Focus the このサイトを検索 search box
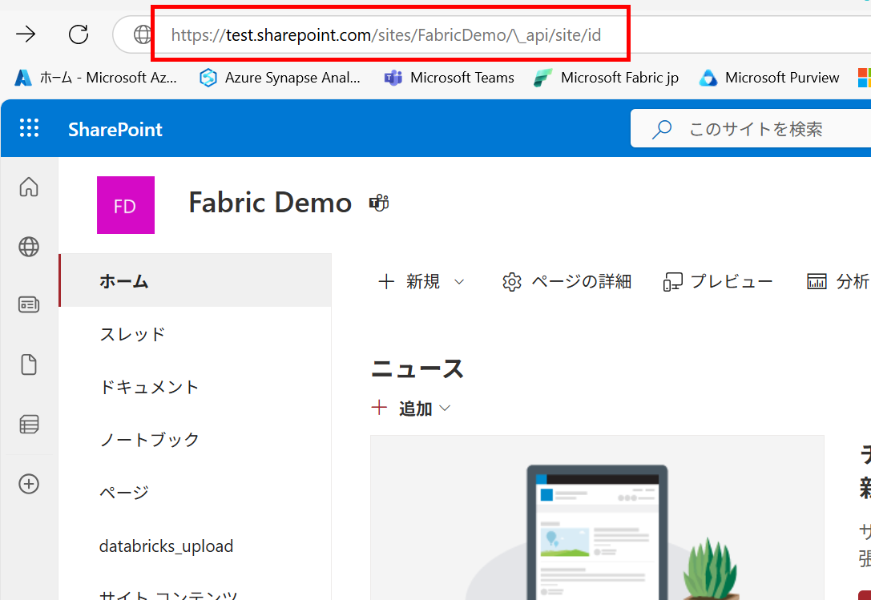This screenshot has width=871, height=600. point(751,128)
